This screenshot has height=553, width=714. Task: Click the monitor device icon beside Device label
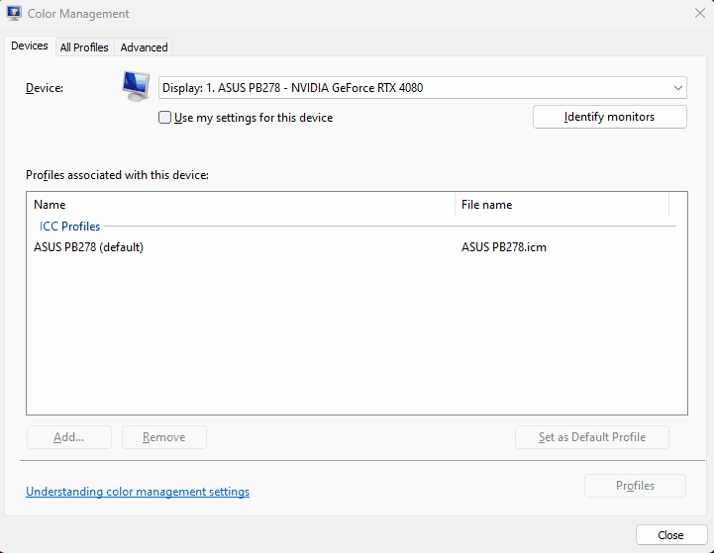pyautogui.click(x=136, y=86)
